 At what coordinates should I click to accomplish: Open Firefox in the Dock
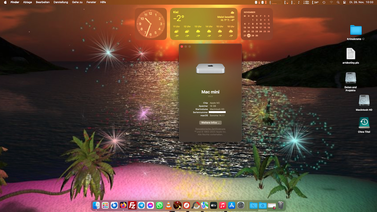coord(123,205)
